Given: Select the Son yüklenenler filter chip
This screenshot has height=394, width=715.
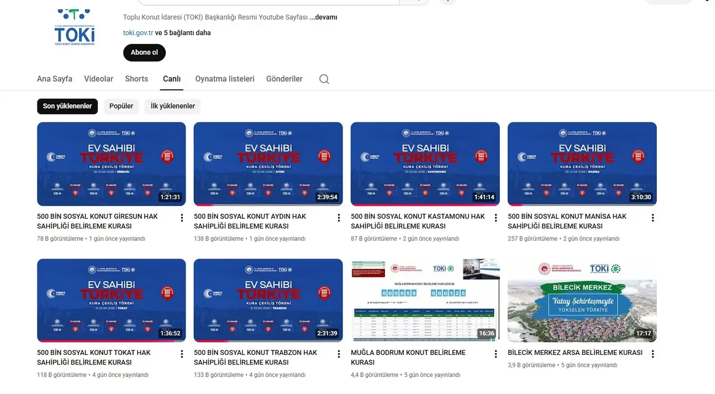Looking at the screenshot, I should pos(68,106).
